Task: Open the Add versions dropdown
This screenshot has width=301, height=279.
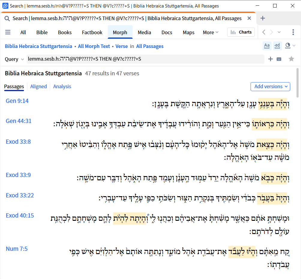Action: point(270,86)
